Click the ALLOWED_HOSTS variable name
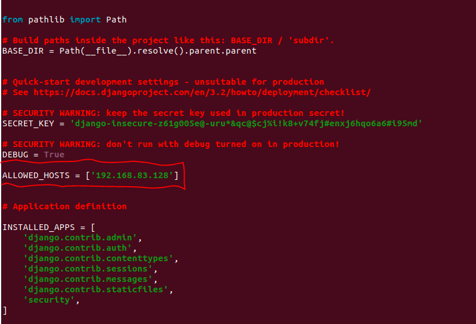 pos(36,175)
